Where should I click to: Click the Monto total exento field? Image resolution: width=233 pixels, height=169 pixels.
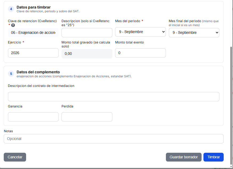[x=140, y=53]
